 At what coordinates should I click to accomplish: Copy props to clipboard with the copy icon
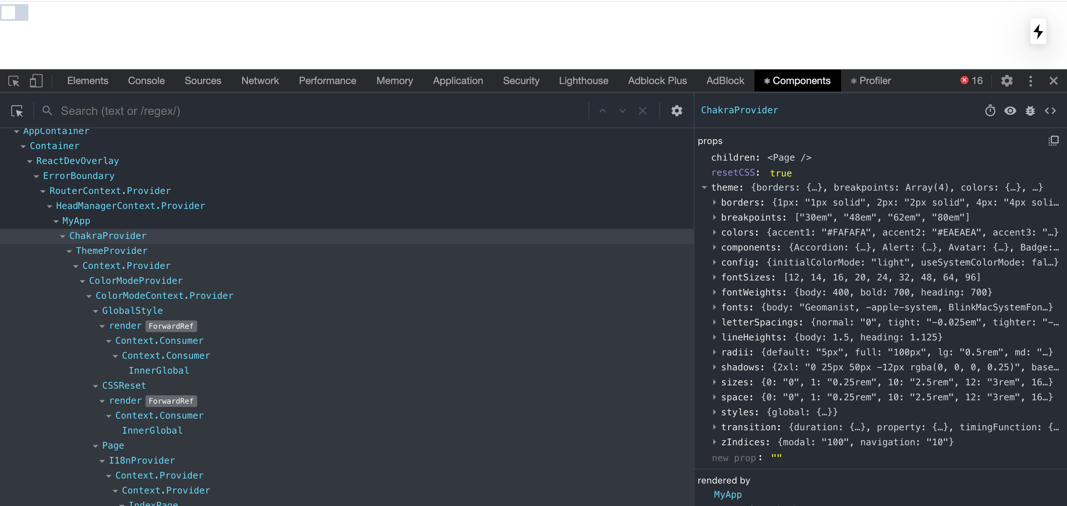coord(1053,141)
